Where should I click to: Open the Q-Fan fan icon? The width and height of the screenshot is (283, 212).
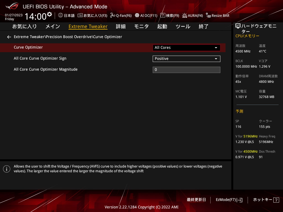113,15
